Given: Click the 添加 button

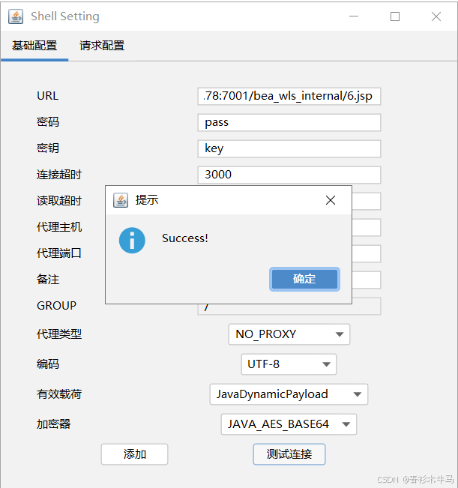Looking at the screenshot, I should coord(134,454).
